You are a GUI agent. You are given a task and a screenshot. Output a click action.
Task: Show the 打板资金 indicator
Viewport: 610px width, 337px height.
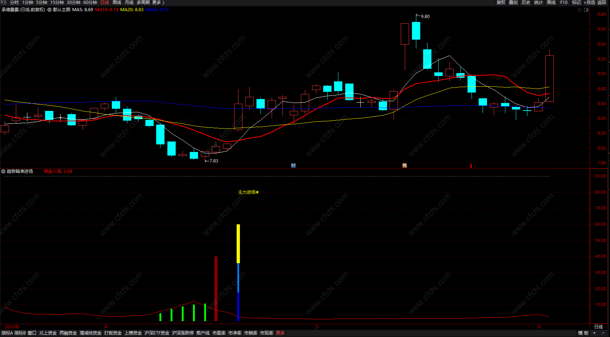[x=113, y=333]
